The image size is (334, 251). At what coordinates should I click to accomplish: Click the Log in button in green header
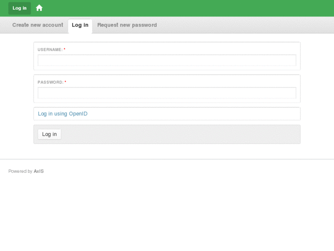[x=20, y=8]
